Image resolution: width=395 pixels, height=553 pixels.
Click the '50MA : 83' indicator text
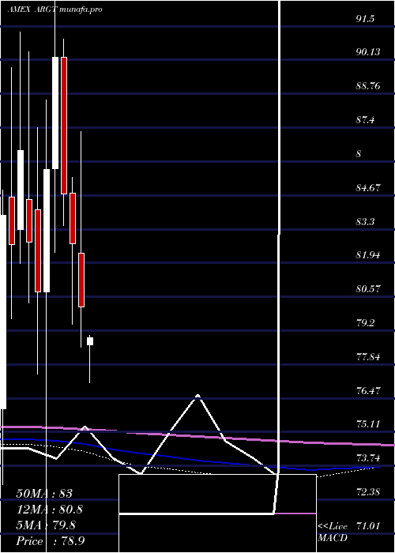coord(44,494)
